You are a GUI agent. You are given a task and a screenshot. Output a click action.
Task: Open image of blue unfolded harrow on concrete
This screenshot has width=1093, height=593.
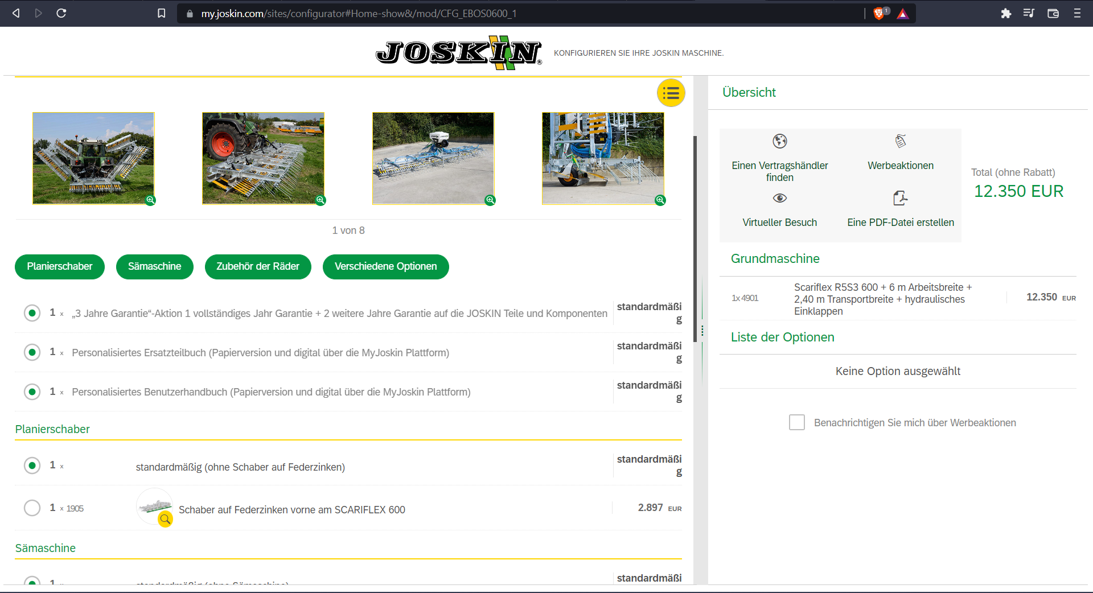click(x=433, y=158)
